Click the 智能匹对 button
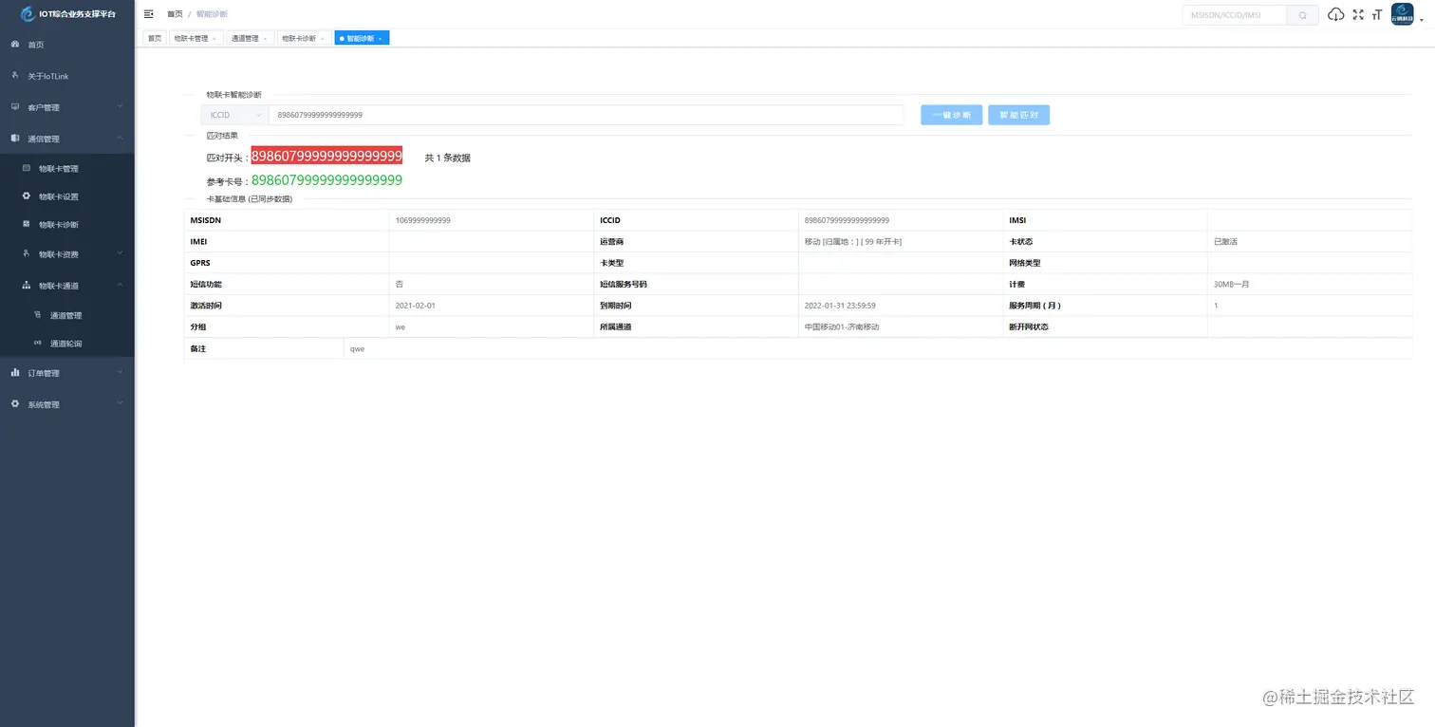This screenshot has height=727, width=1435. click(1019, 115)
